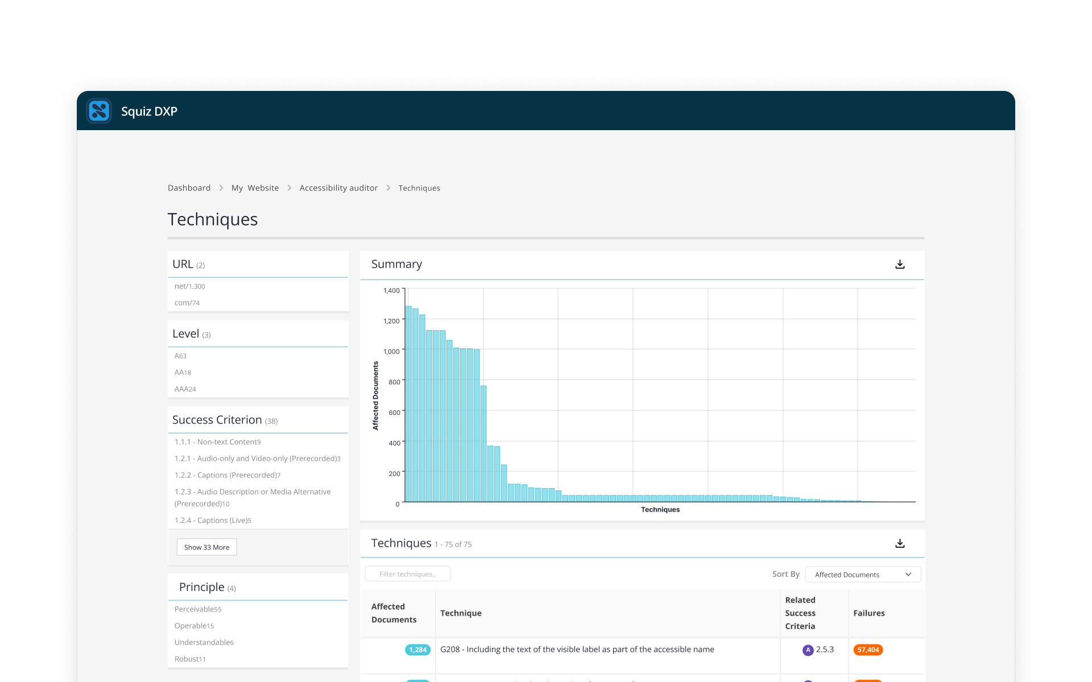Click the Show 33 More button
1092x682 pixels.
tap(206, 547)
